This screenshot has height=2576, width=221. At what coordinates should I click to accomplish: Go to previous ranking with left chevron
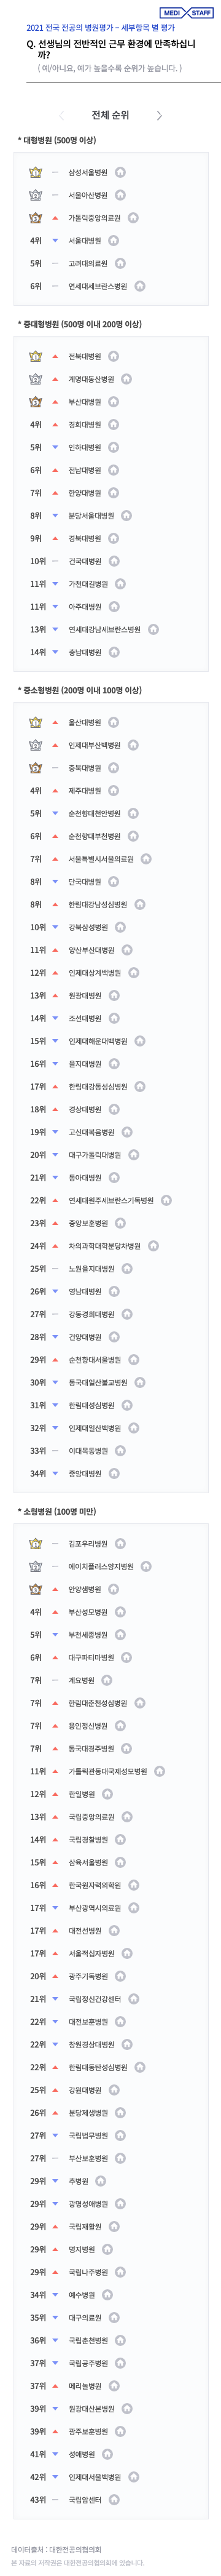[61, 116]
